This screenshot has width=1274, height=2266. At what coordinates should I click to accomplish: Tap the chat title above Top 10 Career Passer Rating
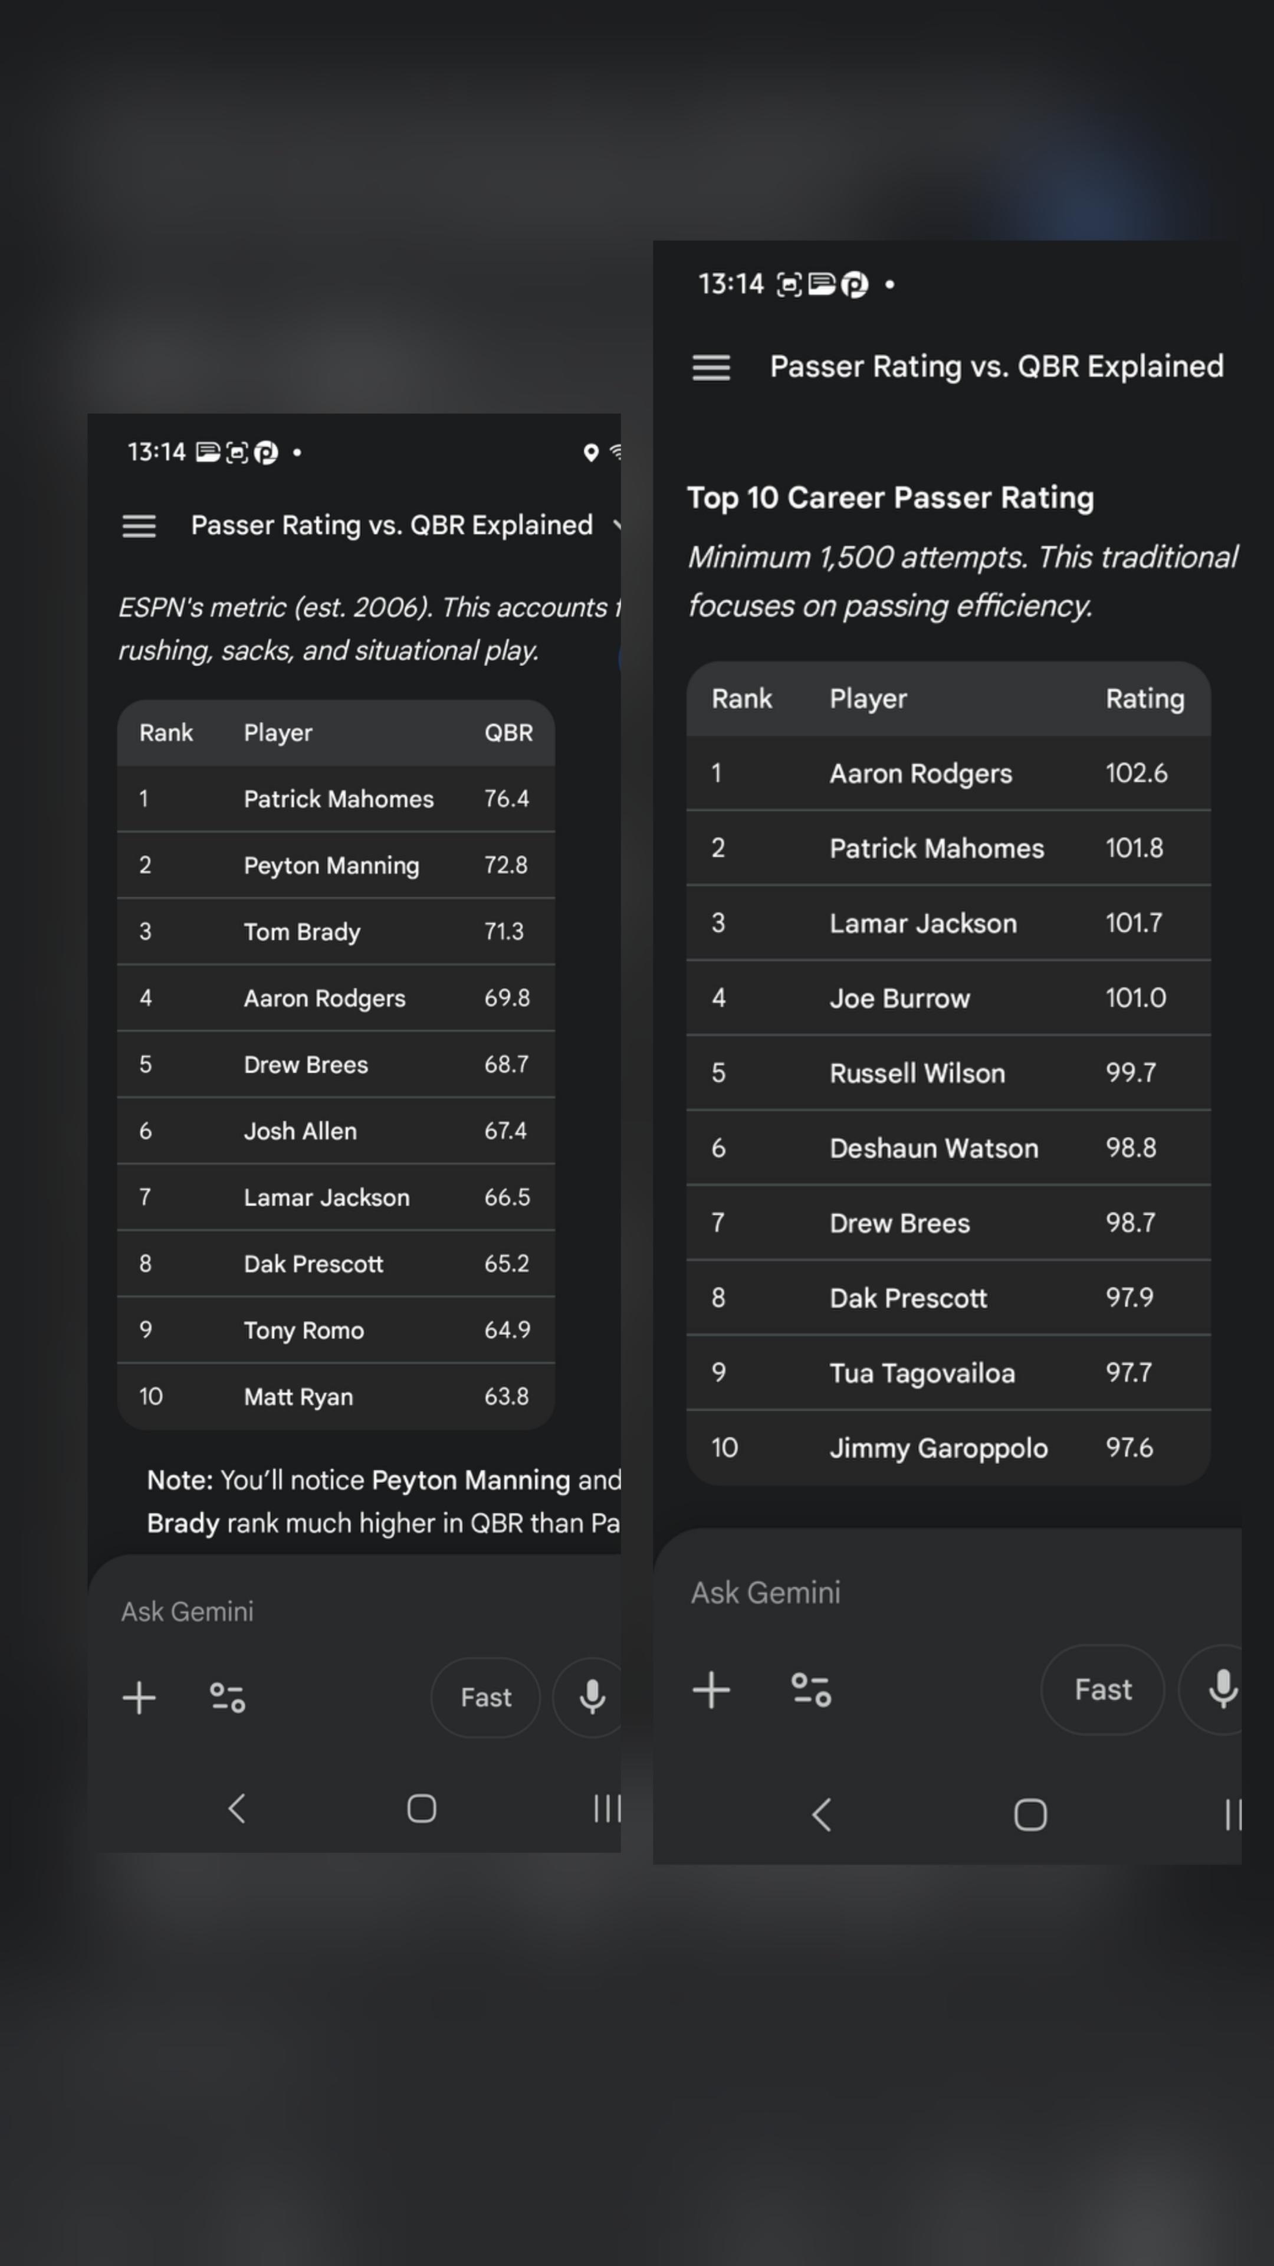click(996, 367)
